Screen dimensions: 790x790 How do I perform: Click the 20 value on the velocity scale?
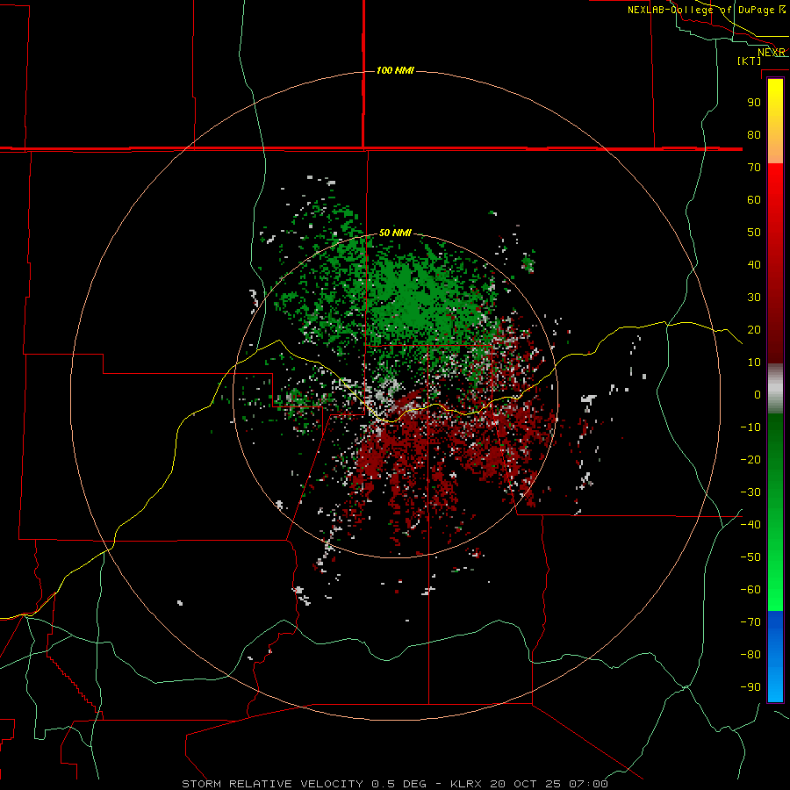coord(754,329)
